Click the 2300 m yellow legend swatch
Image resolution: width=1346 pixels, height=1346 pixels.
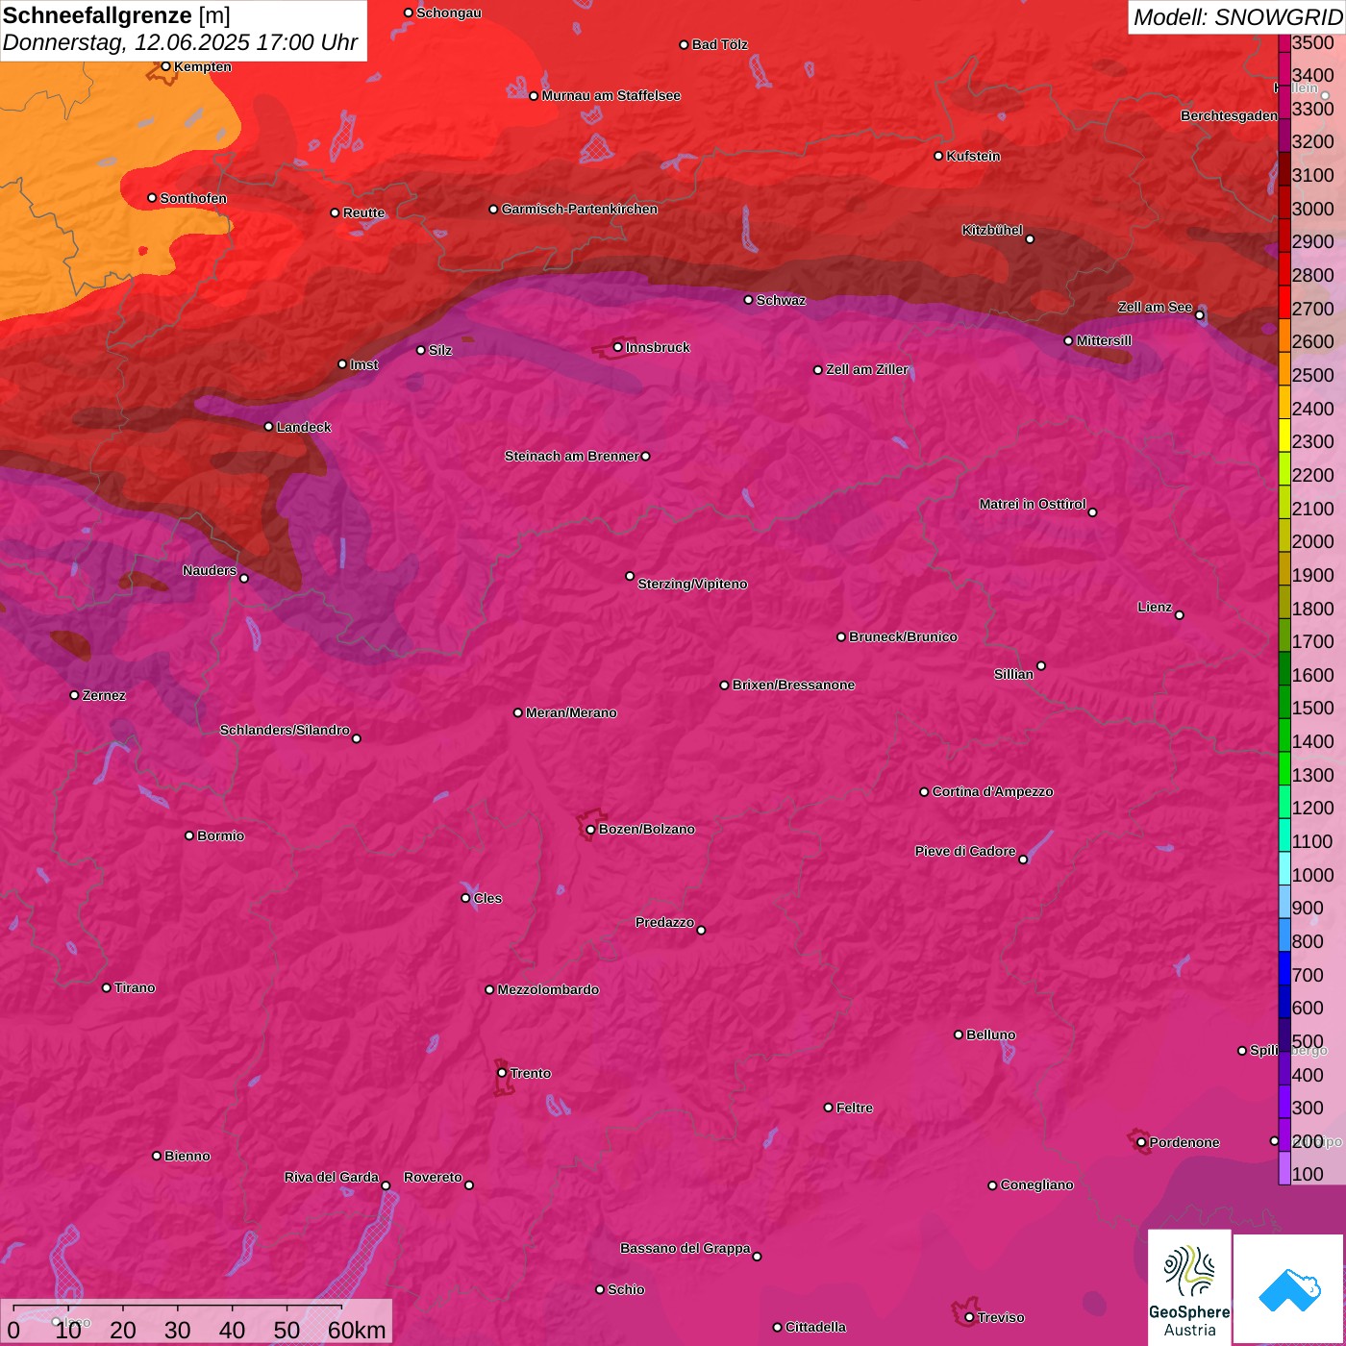[1284, 436]
